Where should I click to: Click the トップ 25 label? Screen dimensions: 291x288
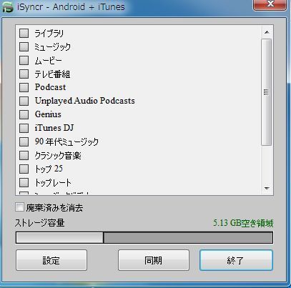coord(49,169)
